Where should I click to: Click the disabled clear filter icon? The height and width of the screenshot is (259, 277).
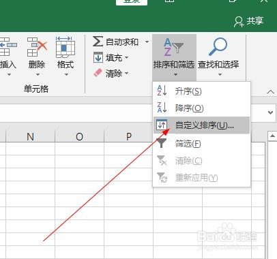162,160
